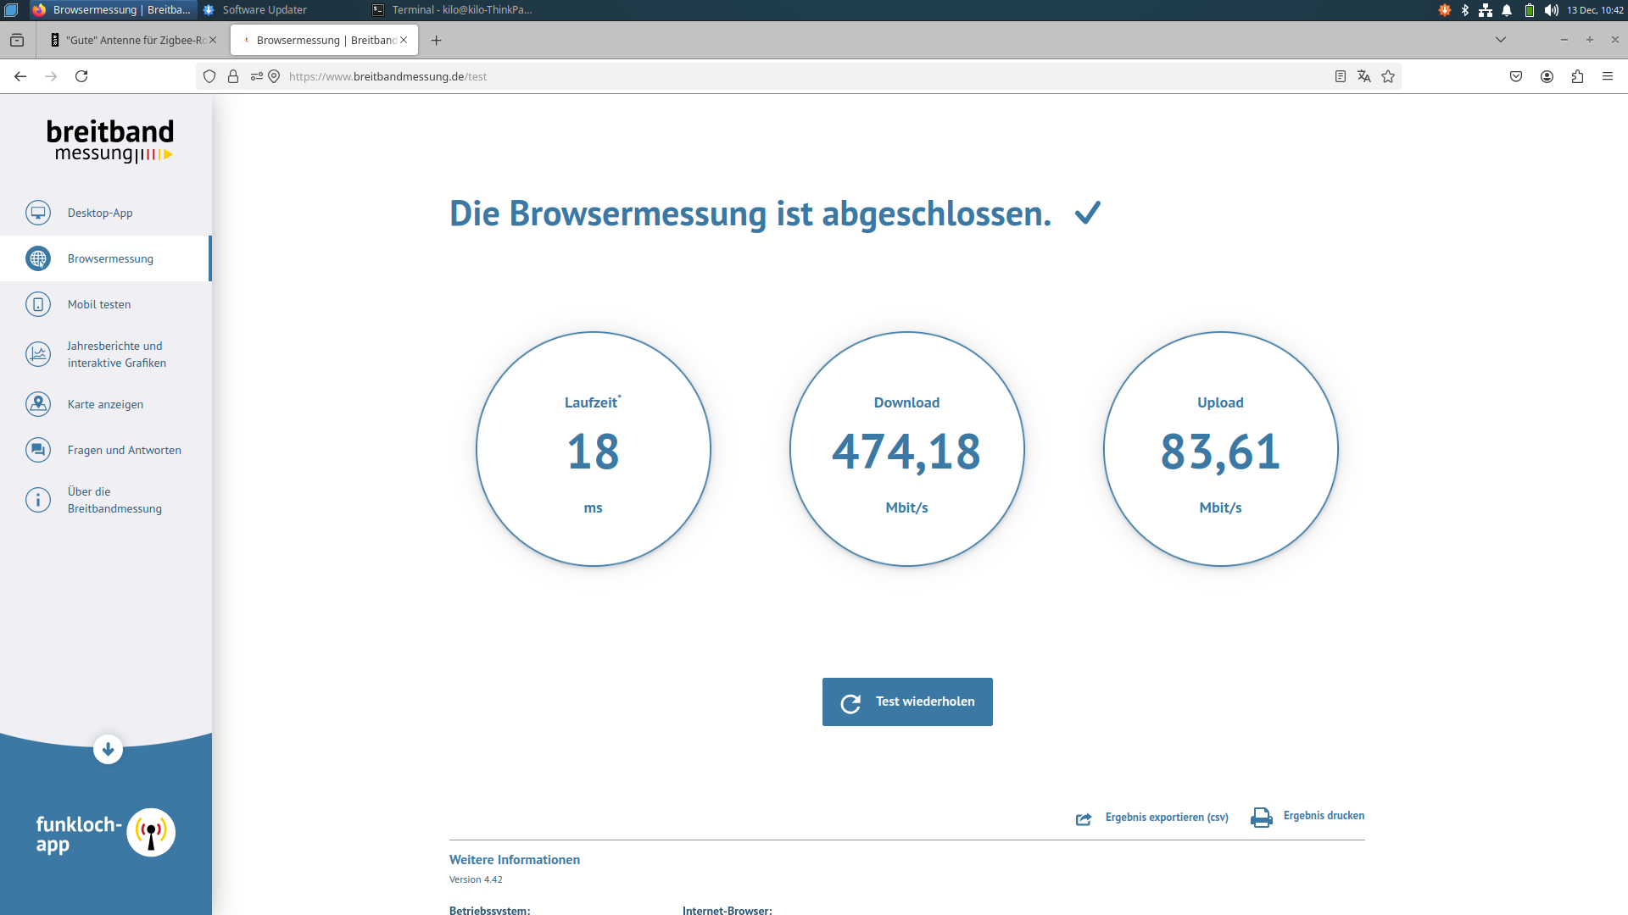Click the Mobil testen phone icon
1628x915 pixels.
point(38,304)
